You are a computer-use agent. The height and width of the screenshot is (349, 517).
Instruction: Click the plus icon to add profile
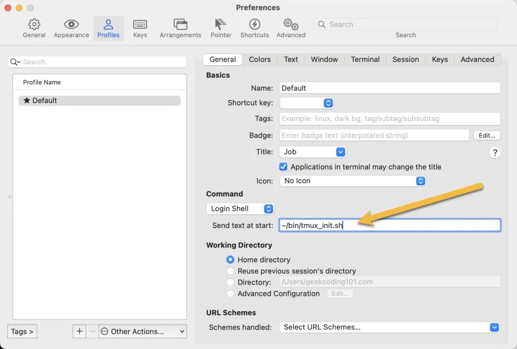pyautogui.click(x=79, y=331)
